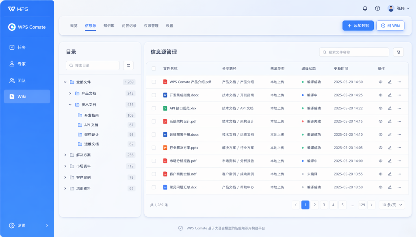Open more menu for 运维部署手册.docx
This screenshot has height=237, width=416.
[x=399, y=135]
